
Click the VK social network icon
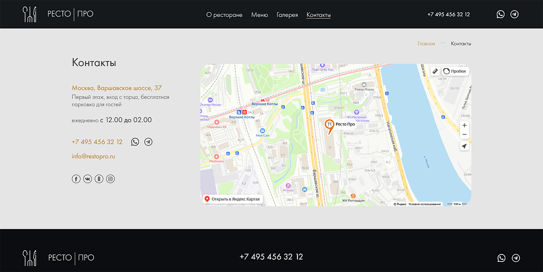(x=87, y=179)
